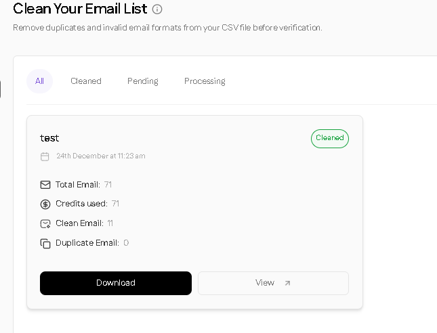The height and width of the screenshot is (333, 437).
Task: Click the info icon beside the page title
Action: (157, 9)
